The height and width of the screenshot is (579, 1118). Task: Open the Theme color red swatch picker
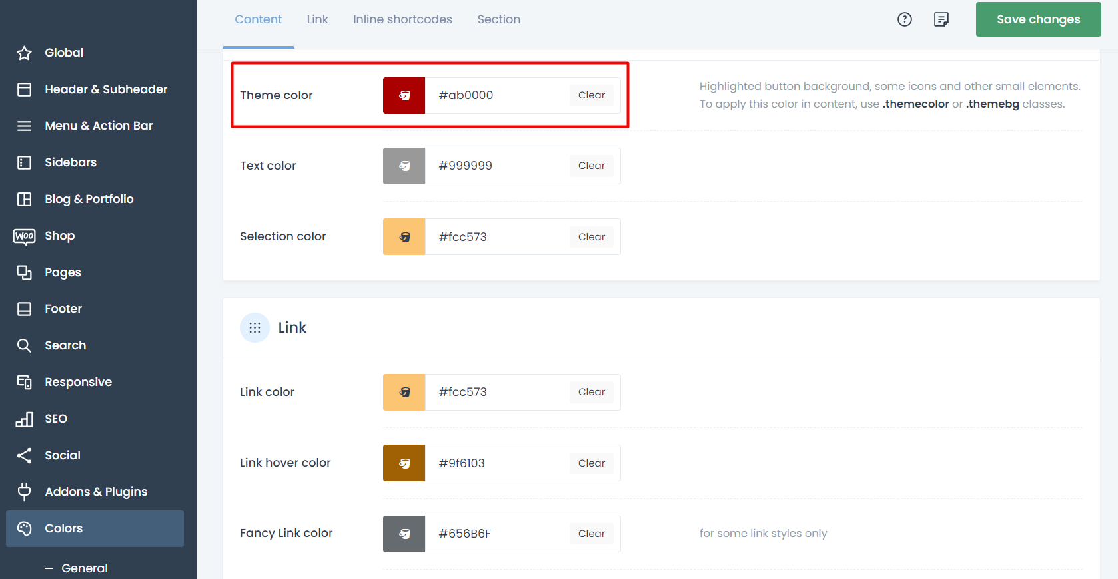404,95
